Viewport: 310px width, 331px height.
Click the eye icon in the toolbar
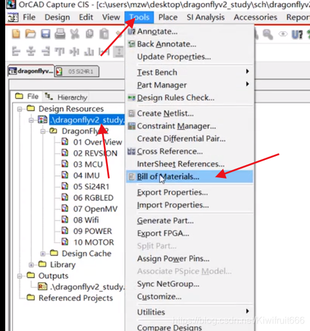pyautogui.click(x=283, y=34)
